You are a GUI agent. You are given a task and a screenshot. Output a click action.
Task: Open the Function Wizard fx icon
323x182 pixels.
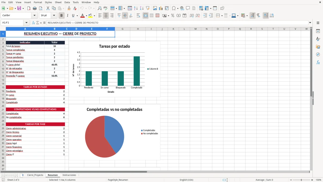coord(34,23)
